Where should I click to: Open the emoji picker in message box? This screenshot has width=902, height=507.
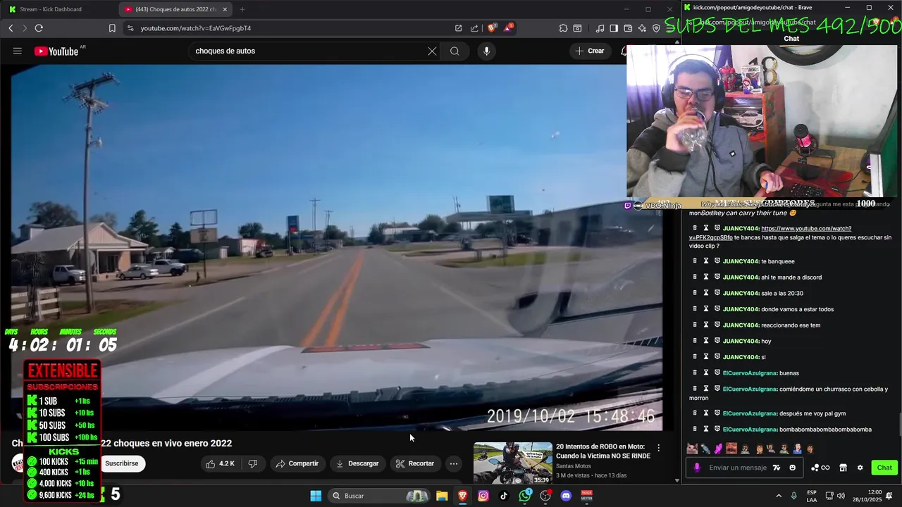point(792,468)
